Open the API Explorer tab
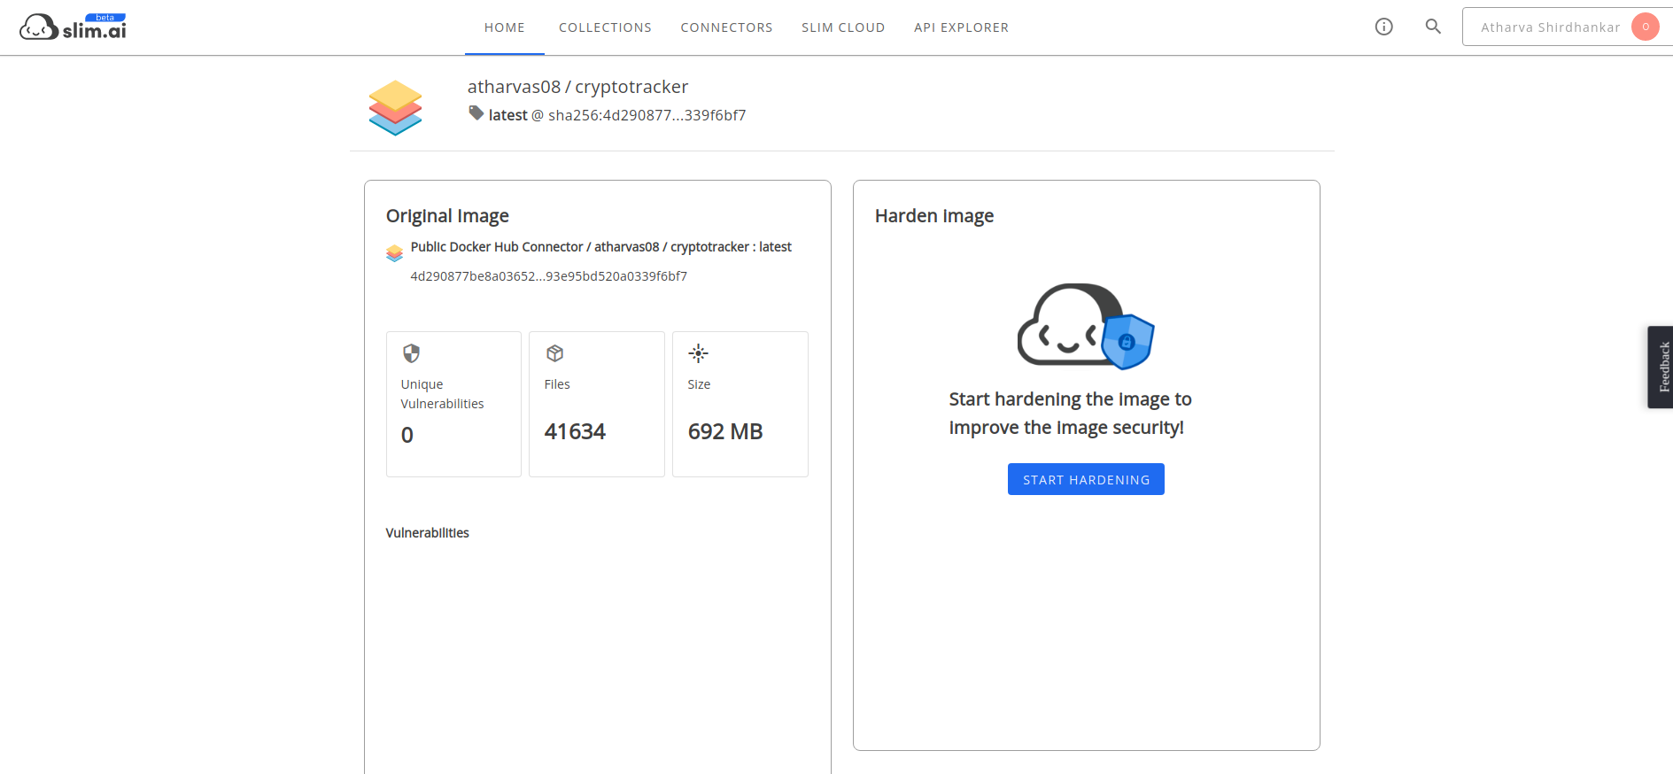 (961, 27)
